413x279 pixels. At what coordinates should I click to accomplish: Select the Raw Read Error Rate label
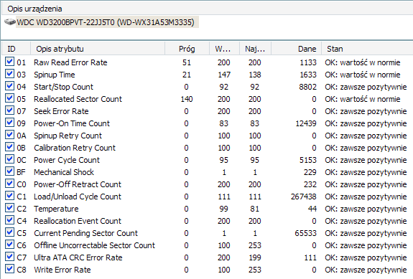click(x=70, y=62)
